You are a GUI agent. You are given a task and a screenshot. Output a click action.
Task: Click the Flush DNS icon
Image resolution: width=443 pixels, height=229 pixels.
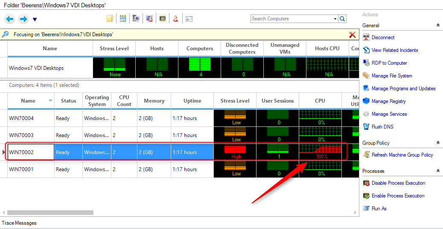[366, 126]
